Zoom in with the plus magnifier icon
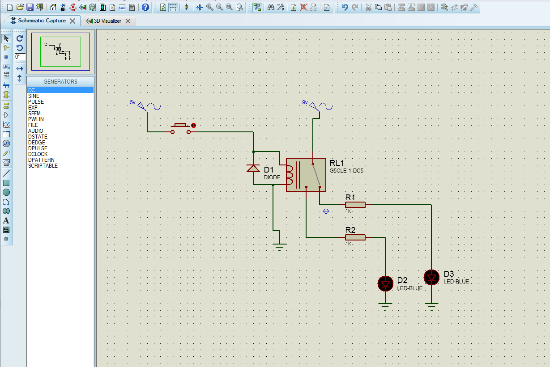 coord(209,7)
